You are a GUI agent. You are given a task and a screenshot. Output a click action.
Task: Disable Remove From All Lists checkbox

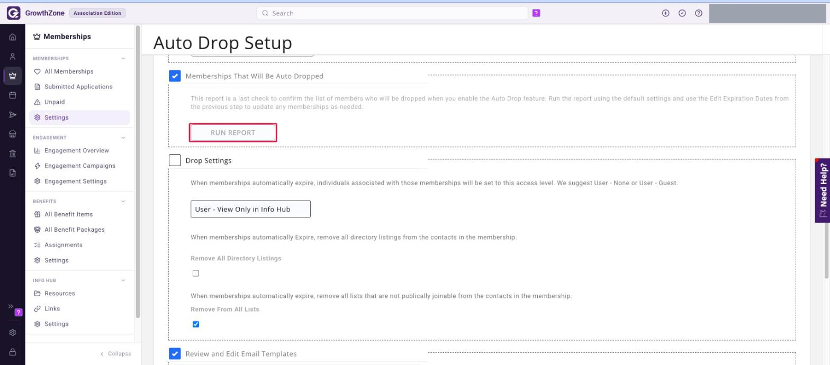point(196,324)
